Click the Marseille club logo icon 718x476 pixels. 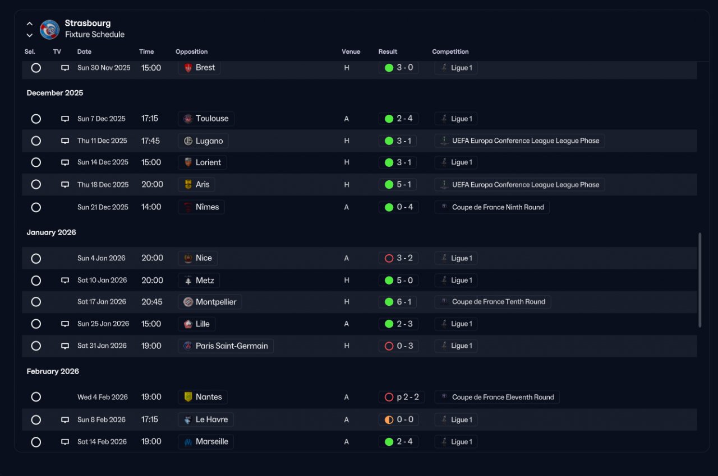pos(188,442)
